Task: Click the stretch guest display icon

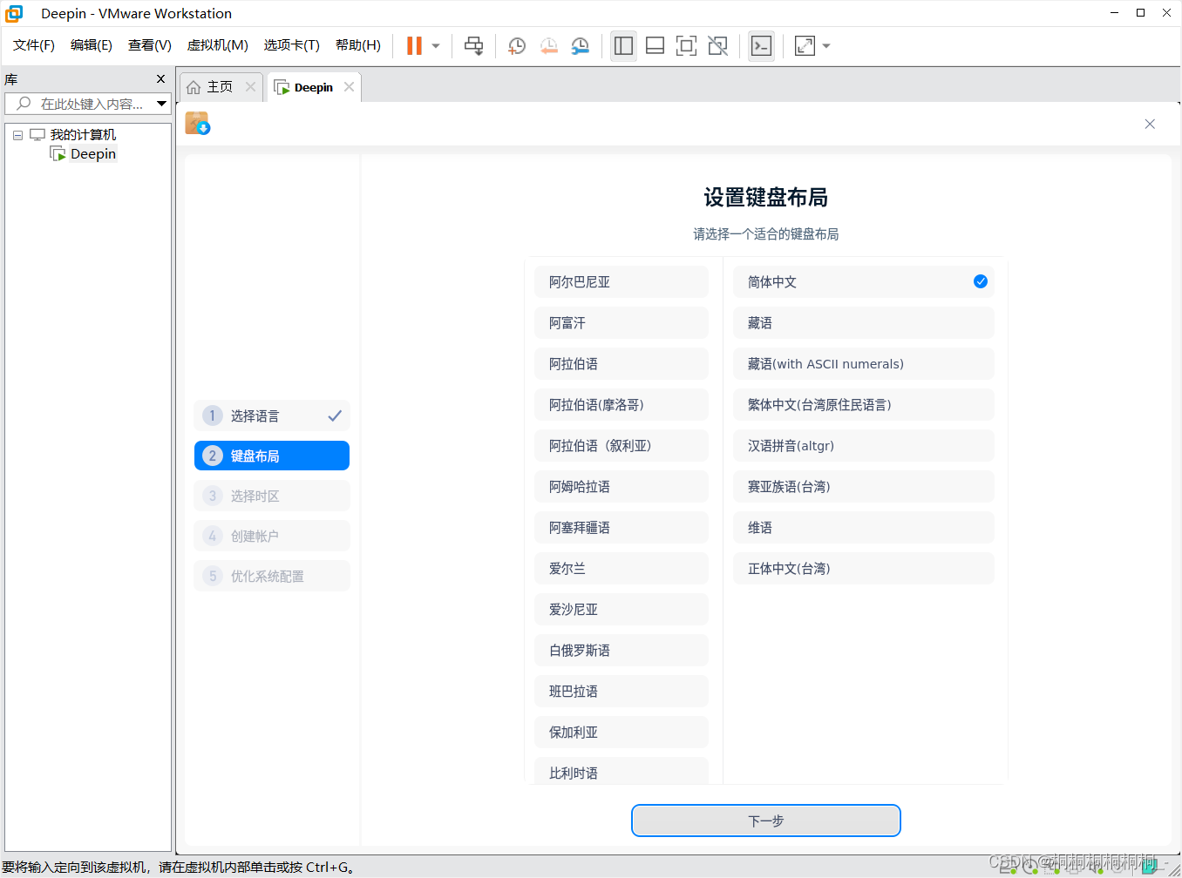Action: pyautogui.click(x=805, y=46)
